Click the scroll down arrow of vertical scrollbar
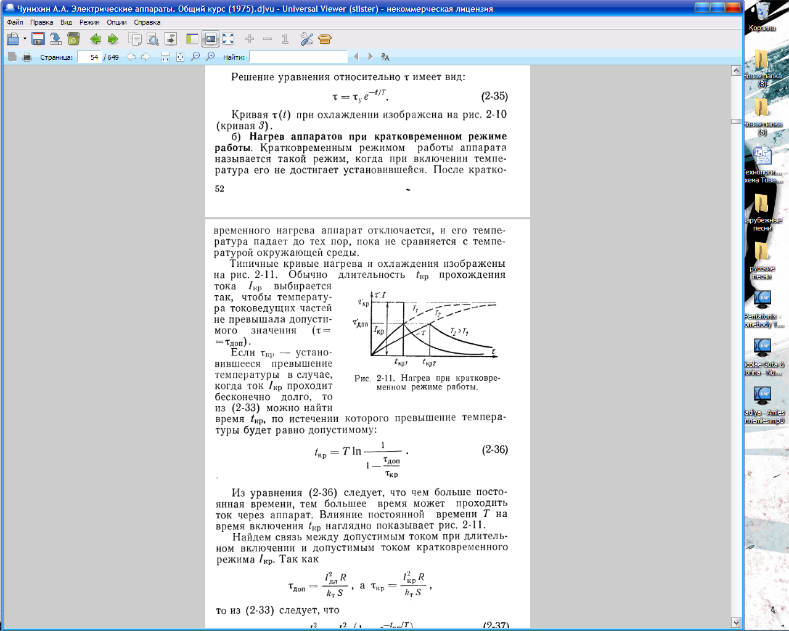This screenshot has width=789, height=631. pyautogui.click(x=736, y=622)
